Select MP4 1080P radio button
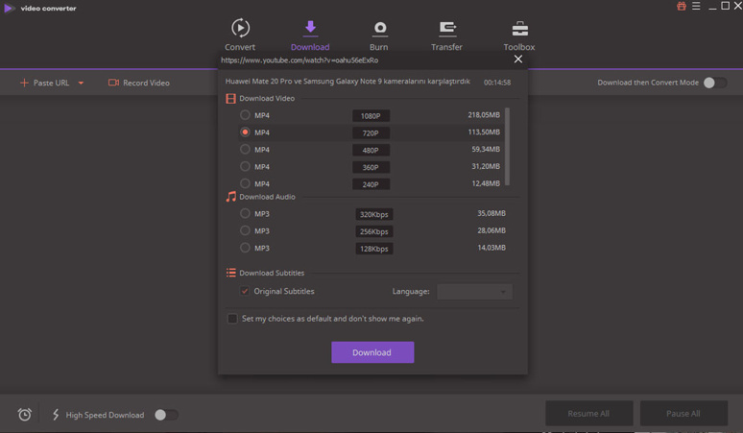The height and width of the screenshot is (433, 743). 245,115
